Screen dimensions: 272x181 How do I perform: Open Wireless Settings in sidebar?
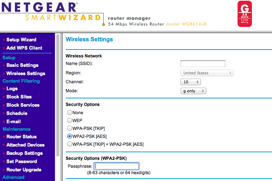coord(26,74)
